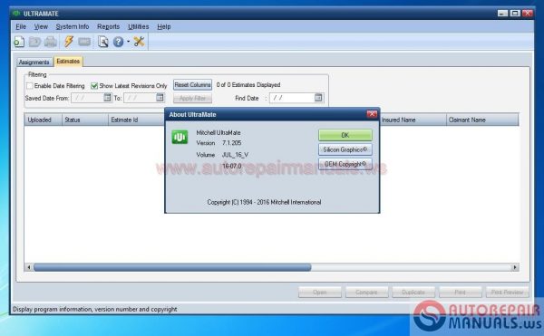Screen dimensions: 544x336
Task: Click the UltraMate icon in the title bar
Action: (x=16, y=14)
